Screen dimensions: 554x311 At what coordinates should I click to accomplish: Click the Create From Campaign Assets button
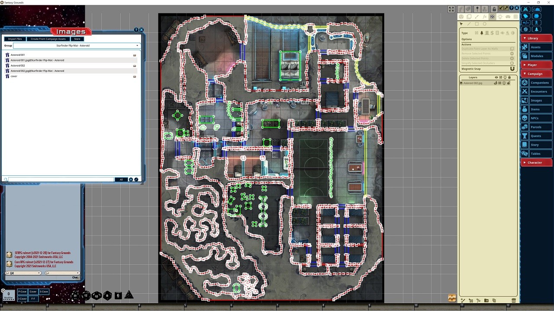pyautogui.click(x=48, y=39)
